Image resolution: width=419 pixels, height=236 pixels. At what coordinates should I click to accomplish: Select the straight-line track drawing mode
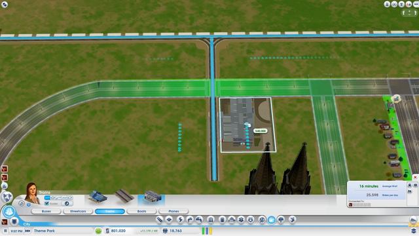click(47, 198)
